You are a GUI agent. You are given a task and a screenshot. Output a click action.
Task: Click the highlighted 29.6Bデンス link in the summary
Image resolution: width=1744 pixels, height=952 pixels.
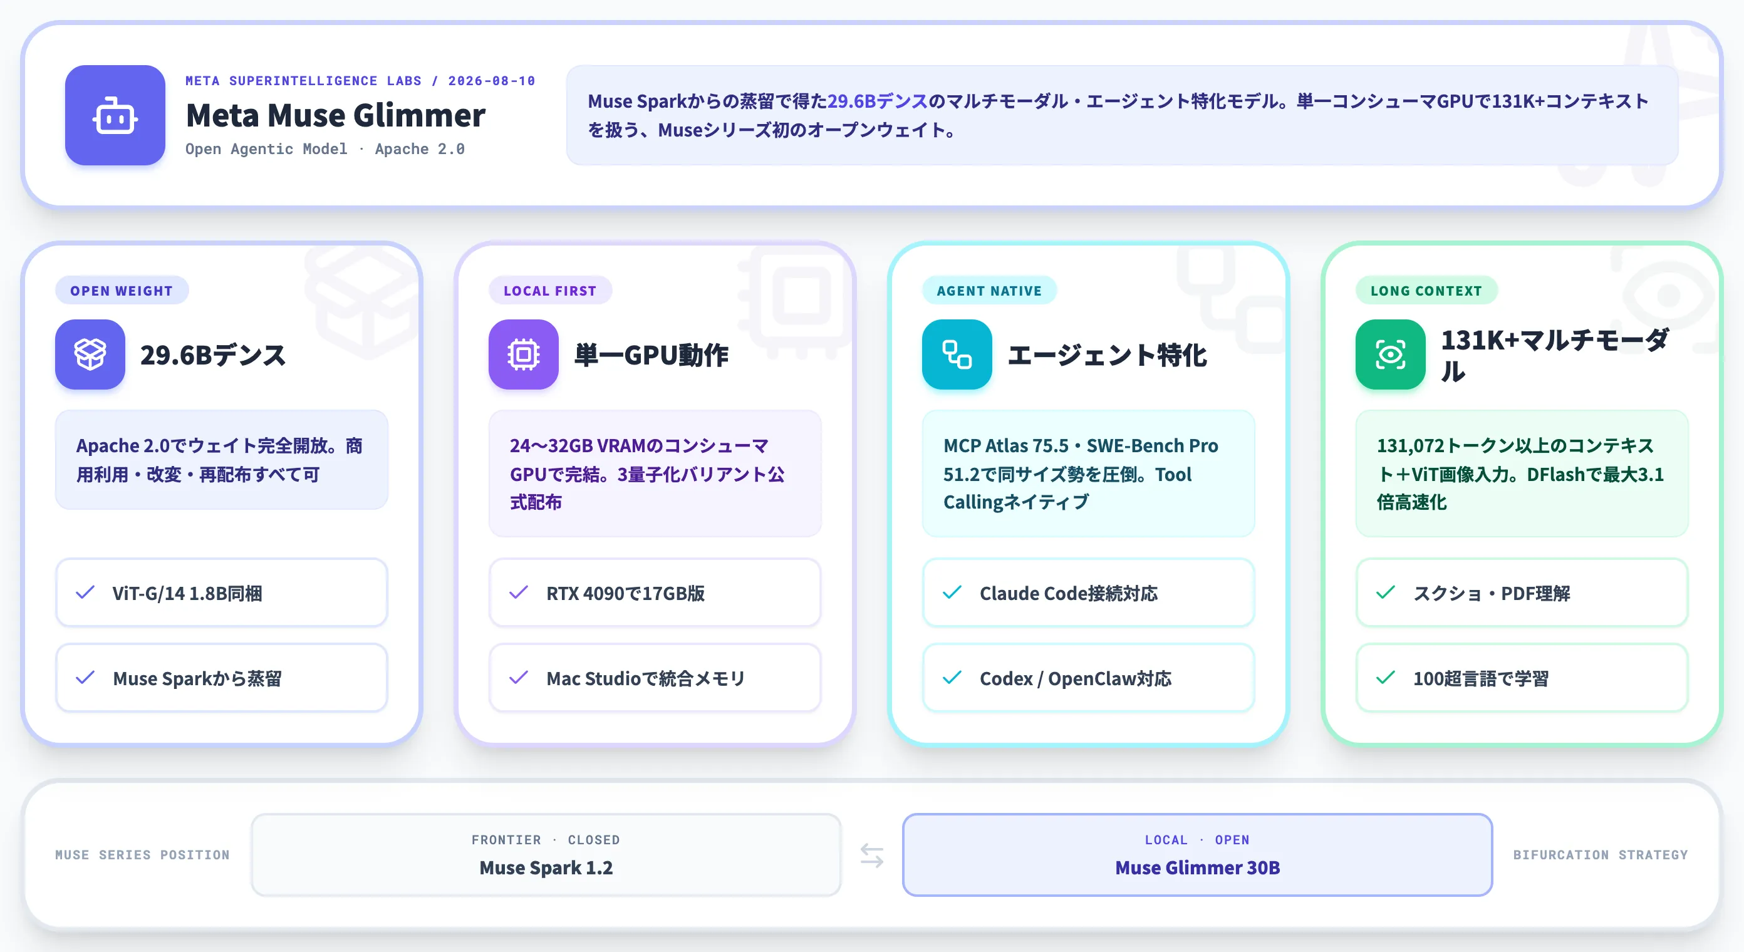(x=878, y=101)
